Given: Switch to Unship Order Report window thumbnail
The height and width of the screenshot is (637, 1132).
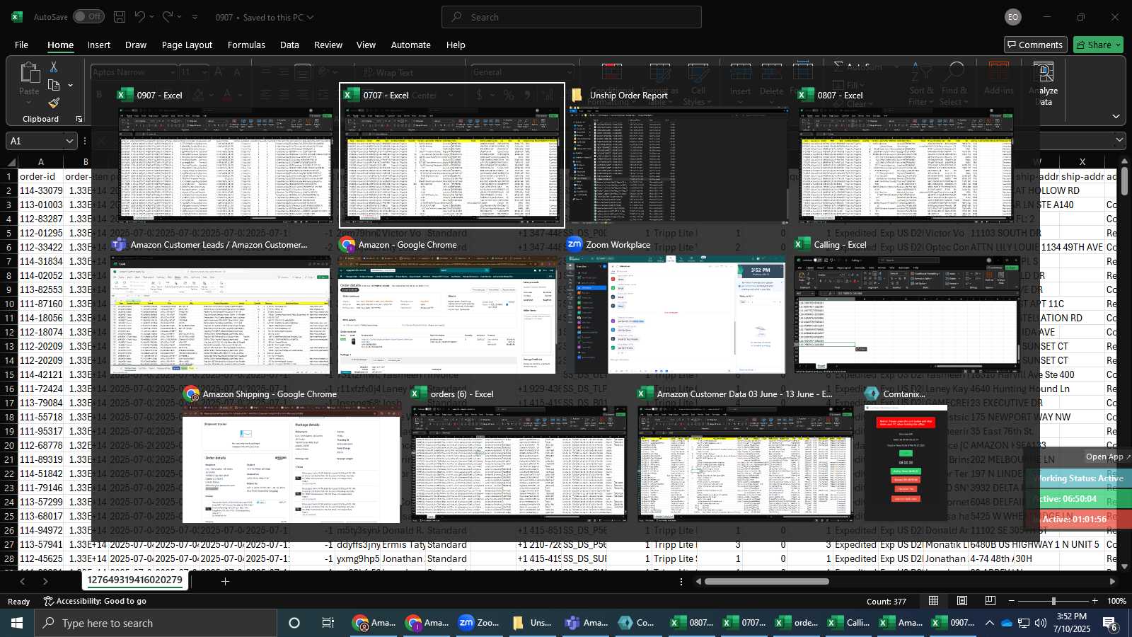Looking at the screenshot, I should tap(679, 156).
